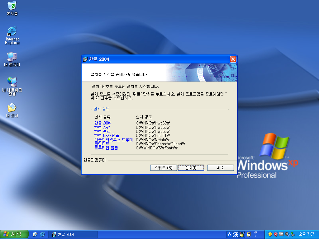Click the 漢 Hanja conversion button
Image resolution: width=319 pixels, height=239 pixels.
point(236,234)
